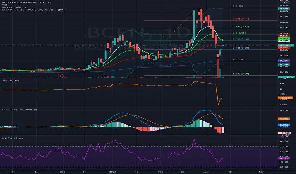Image resolution: width=296 pixels, height=174 pixels.
Task: Select the red 0.425 price tag
Action: (x=284, y=48)
